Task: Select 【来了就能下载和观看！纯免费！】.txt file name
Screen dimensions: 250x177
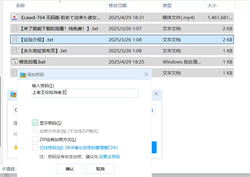Action: (59, 28)
